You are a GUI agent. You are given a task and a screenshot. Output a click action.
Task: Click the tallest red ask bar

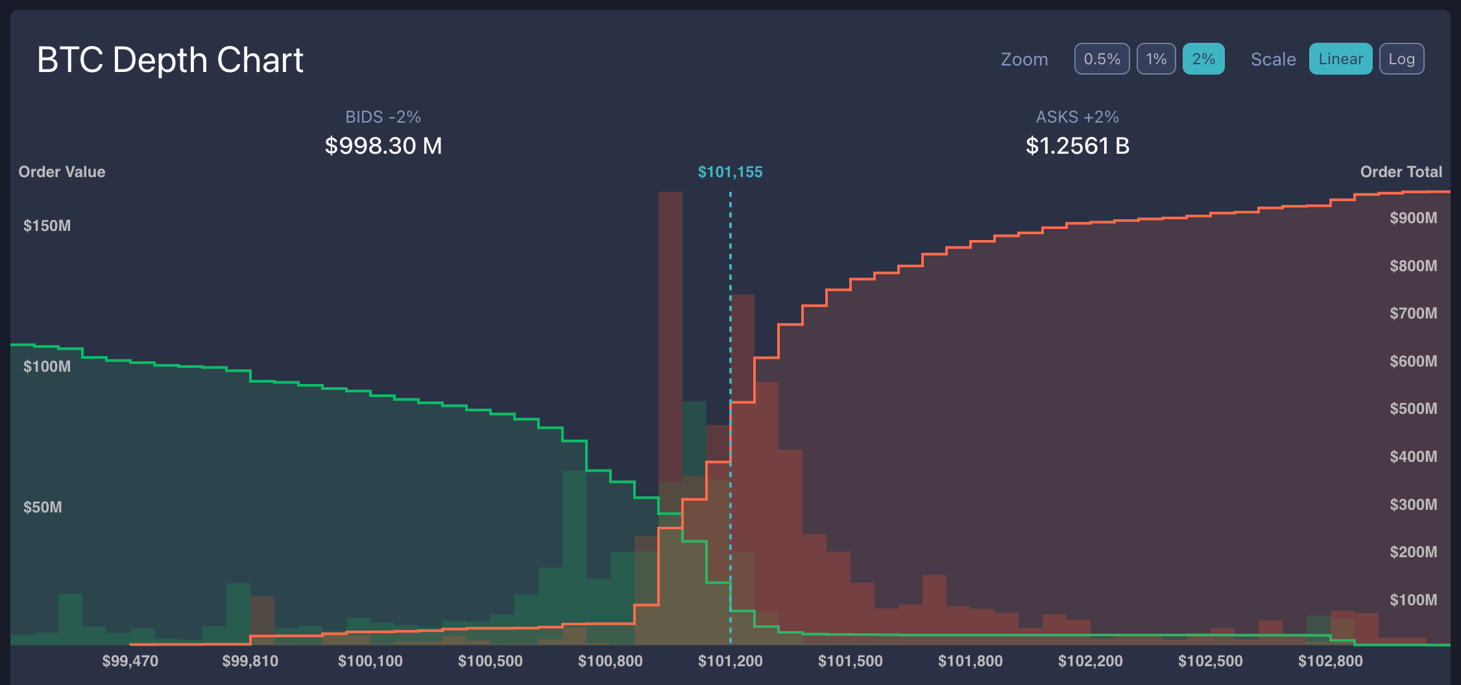(670, 324)
